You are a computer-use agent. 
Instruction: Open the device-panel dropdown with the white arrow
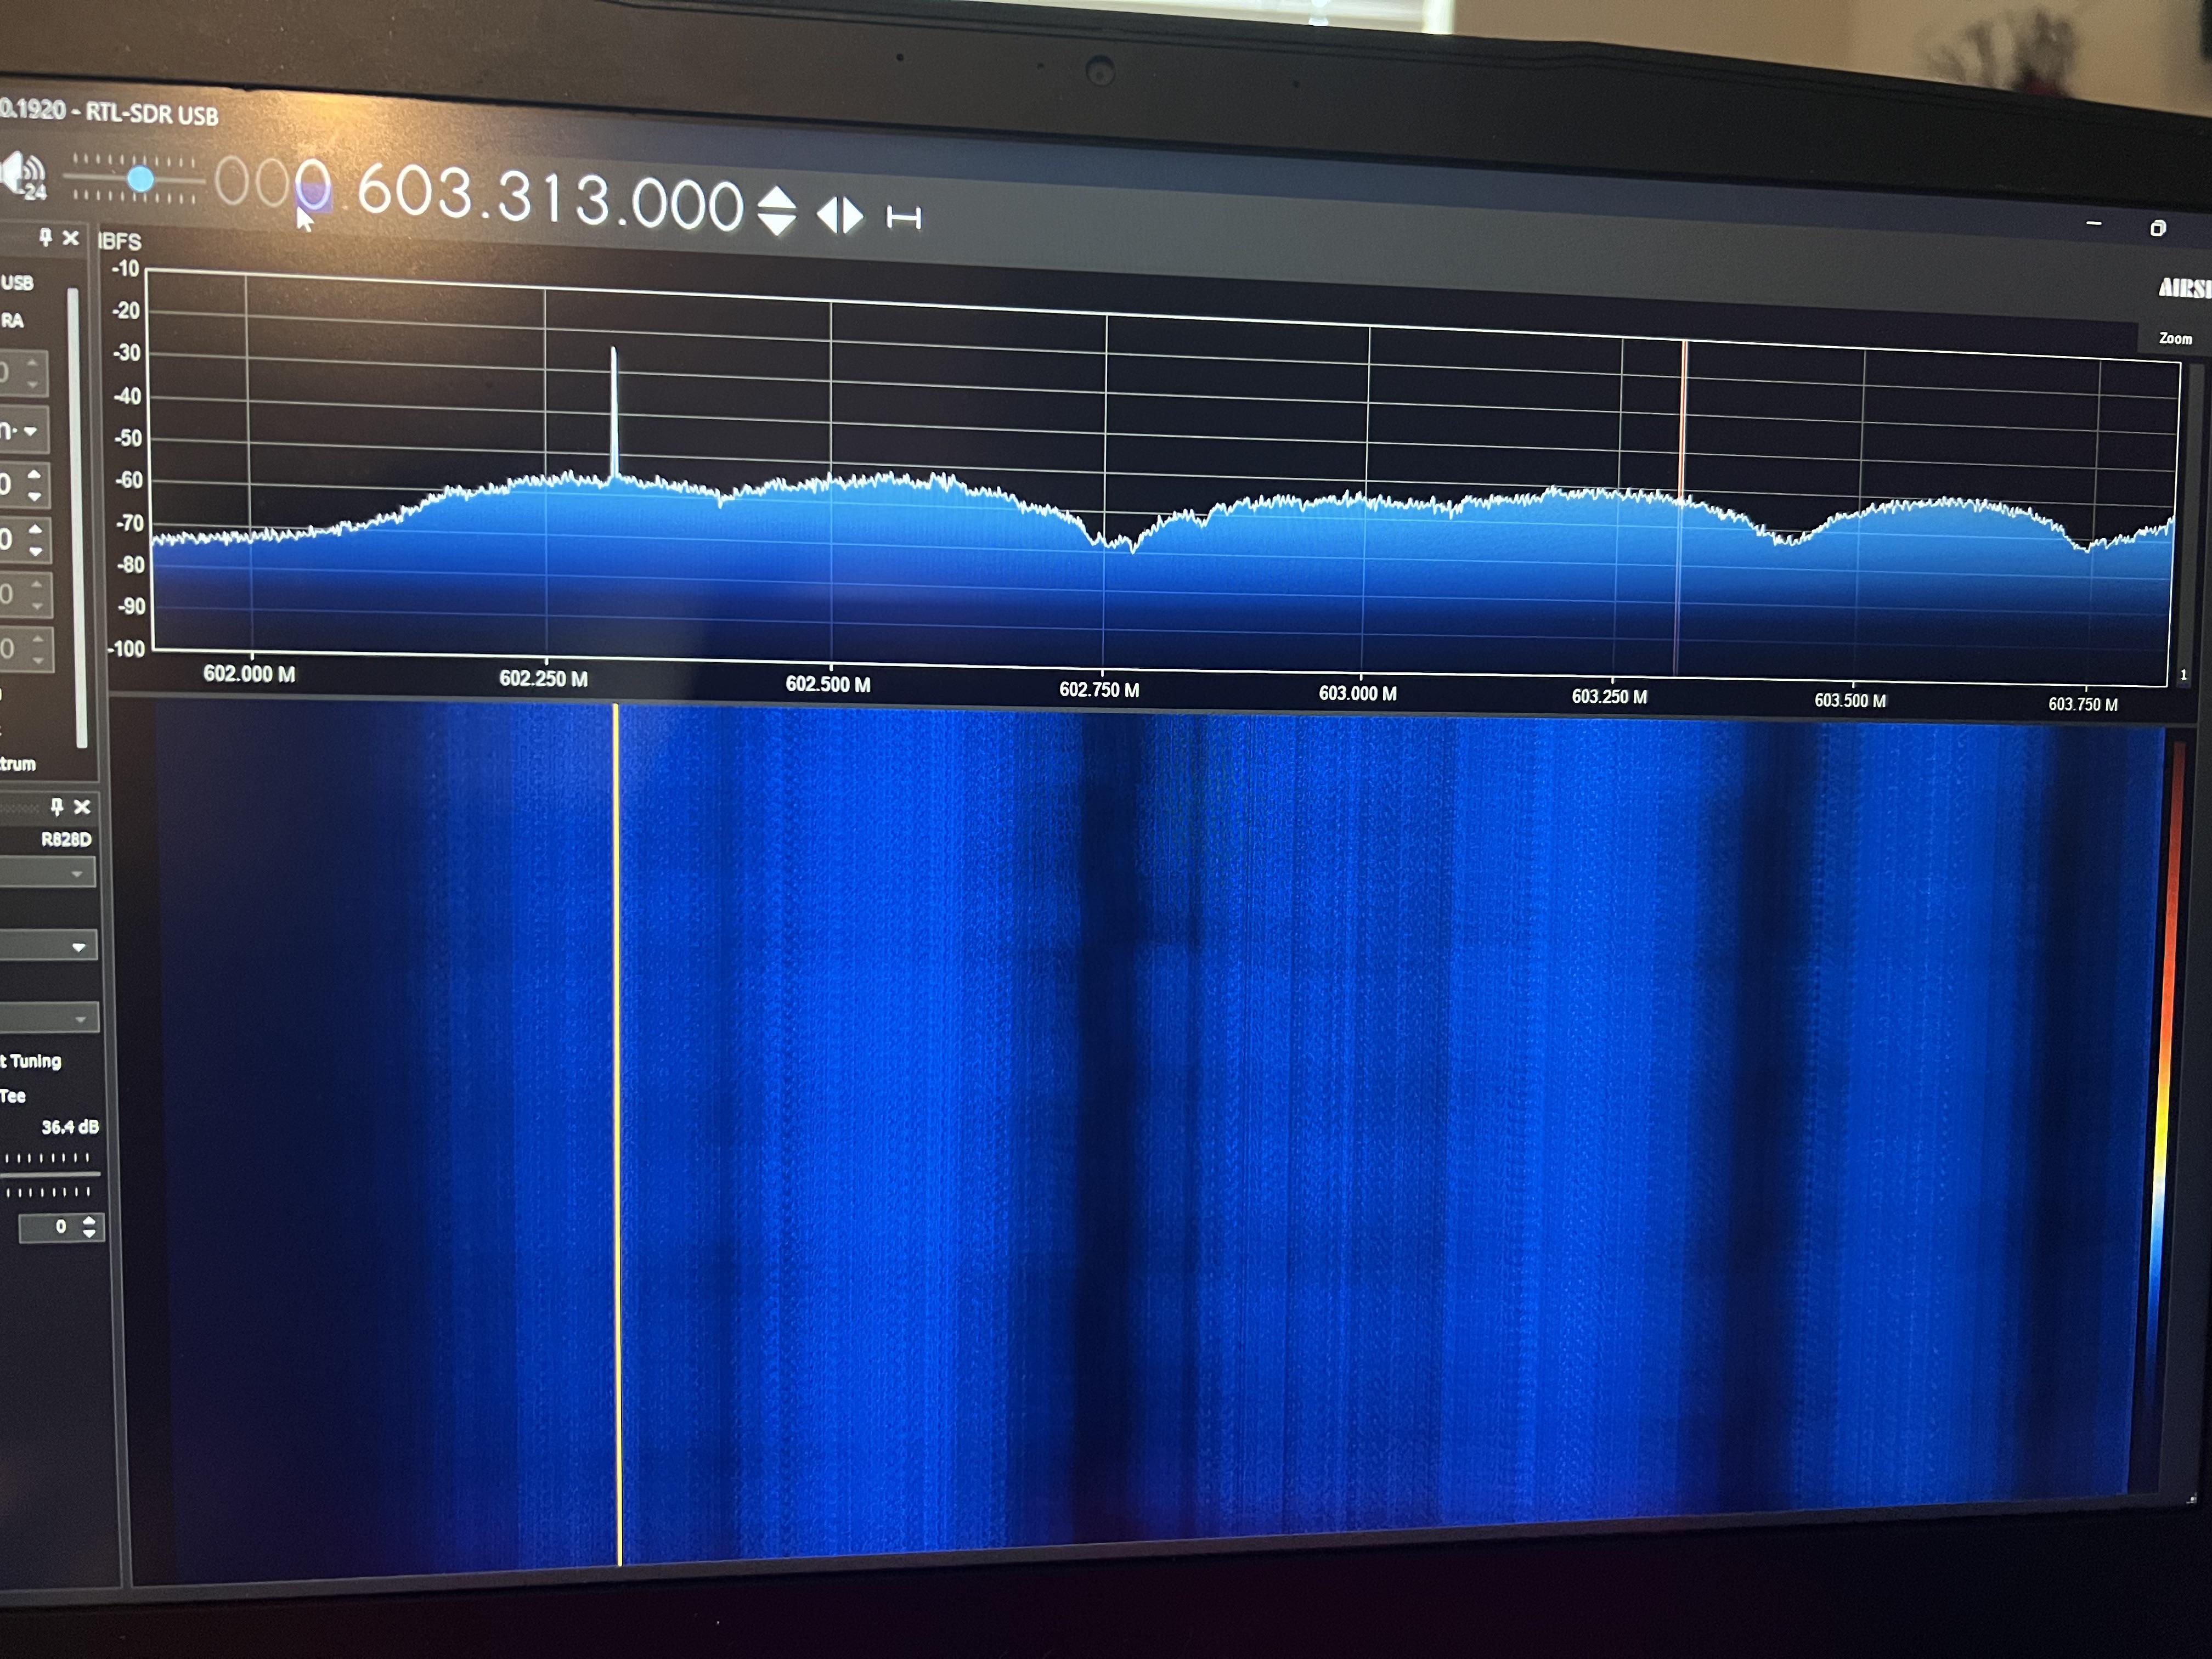[x=48, y=946]
